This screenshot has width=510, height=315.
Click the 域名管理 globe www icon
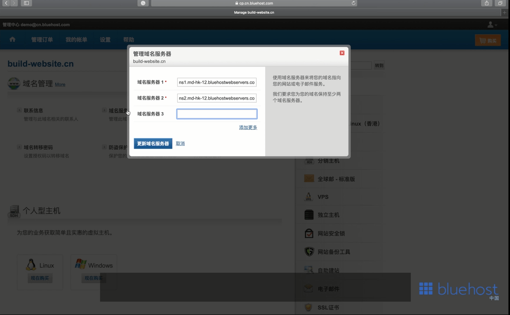(x=14, y=84)
